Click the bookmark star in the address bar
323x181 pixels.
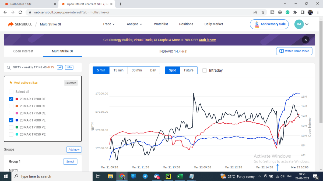point(263,12)
